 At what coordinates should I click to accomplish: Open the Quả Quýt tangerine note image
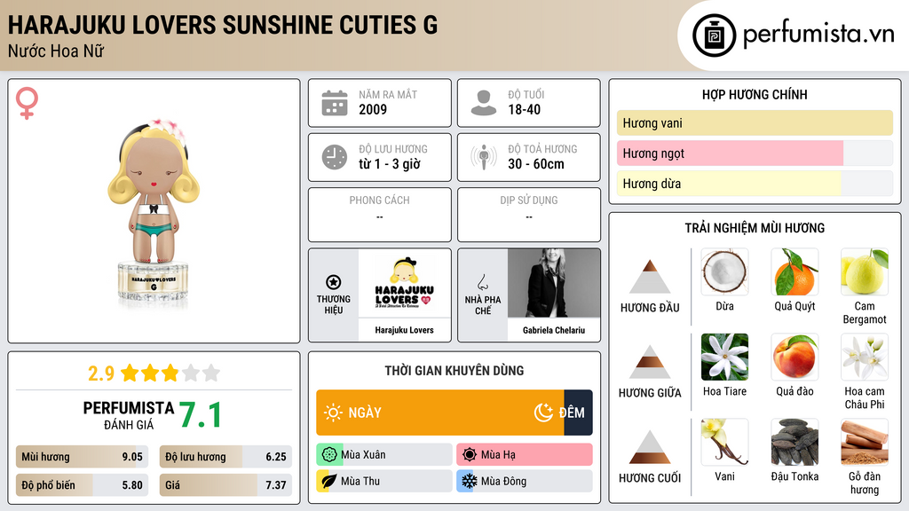point(794,271)
